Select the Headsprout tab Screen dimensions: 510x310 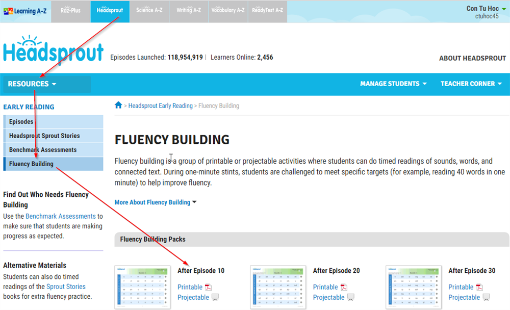pyautogui.click(x=110, y=11)
